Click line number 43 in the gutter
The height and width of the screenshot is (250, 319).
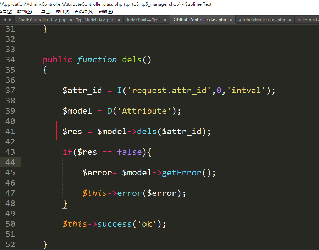click(10, 152)
